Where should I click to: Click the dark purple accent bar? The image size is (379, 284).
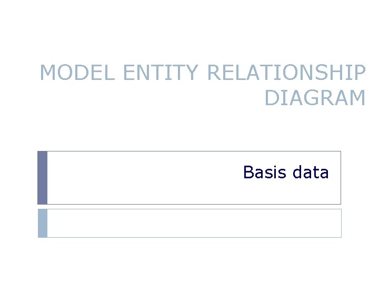(x=42, y=178)
